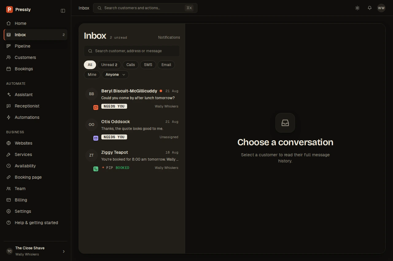Open the Services page
The image size is (393, 261).
pos(36,154)
